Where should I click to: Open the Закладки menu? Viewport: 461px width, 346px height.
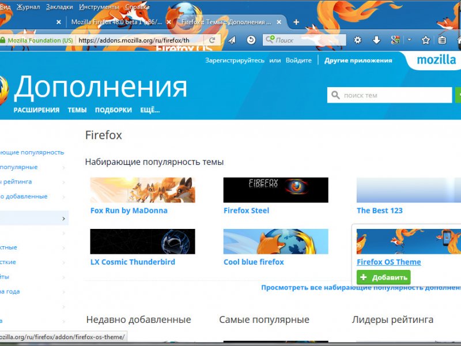59,7
